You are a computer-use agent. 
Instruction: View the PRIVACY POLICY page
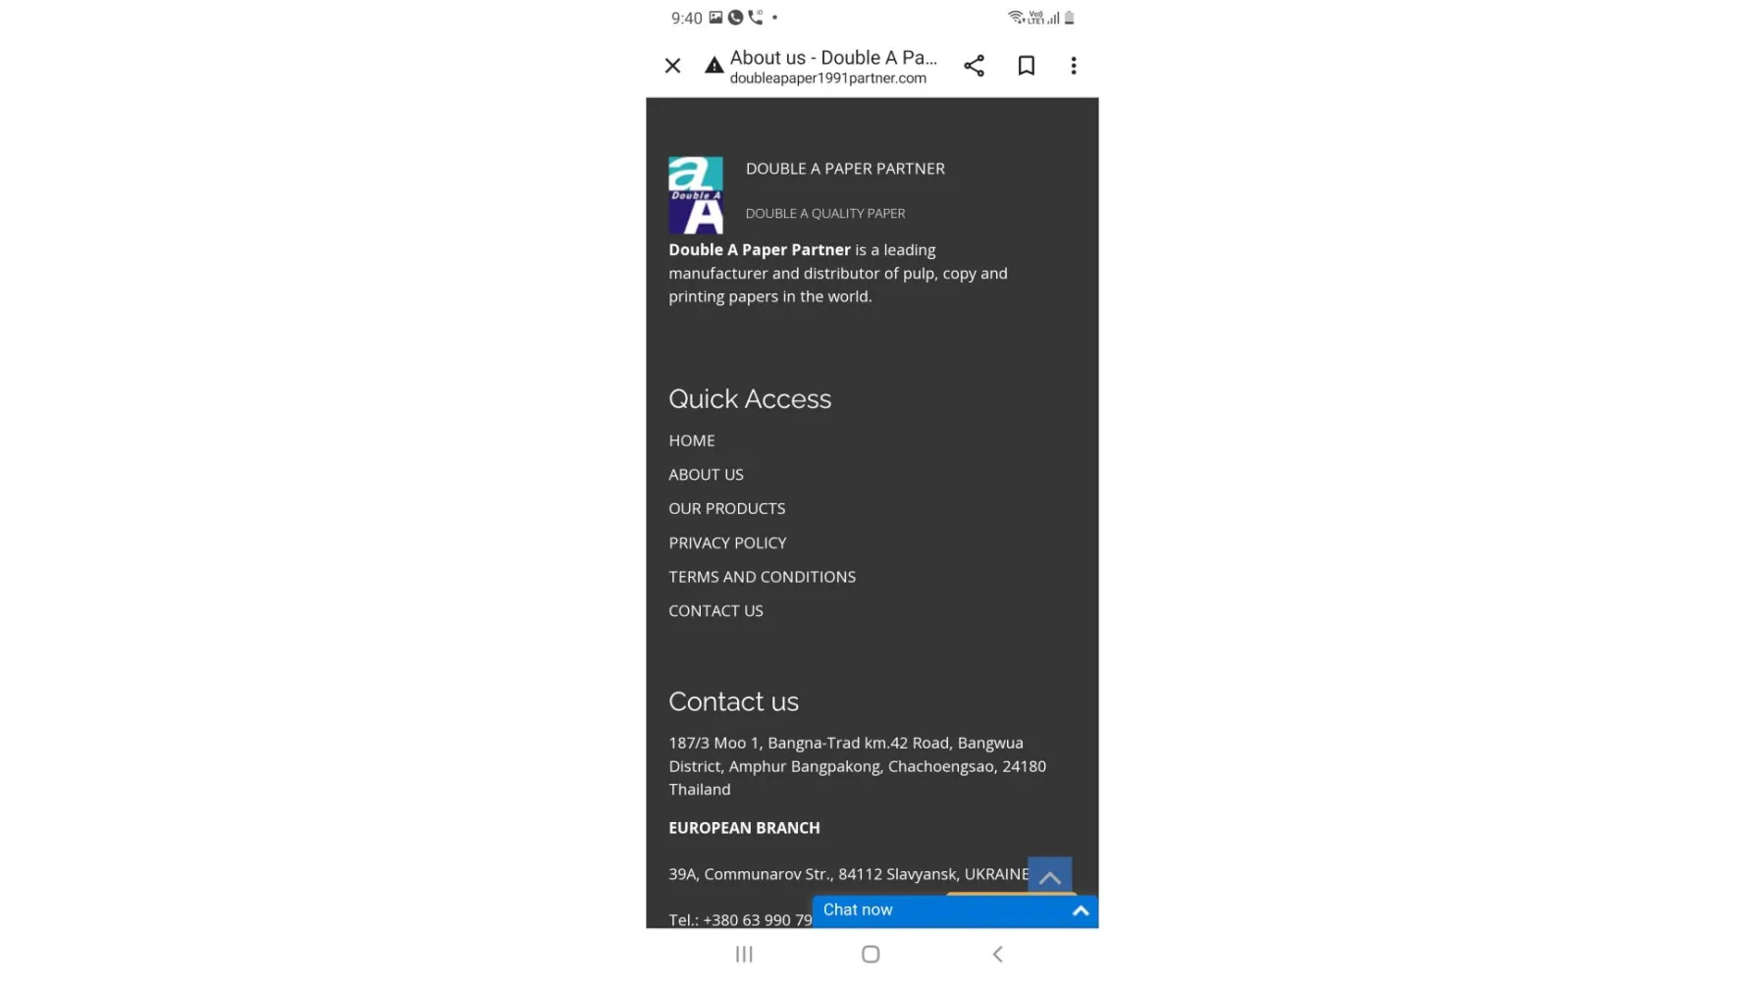coord(727,542)
